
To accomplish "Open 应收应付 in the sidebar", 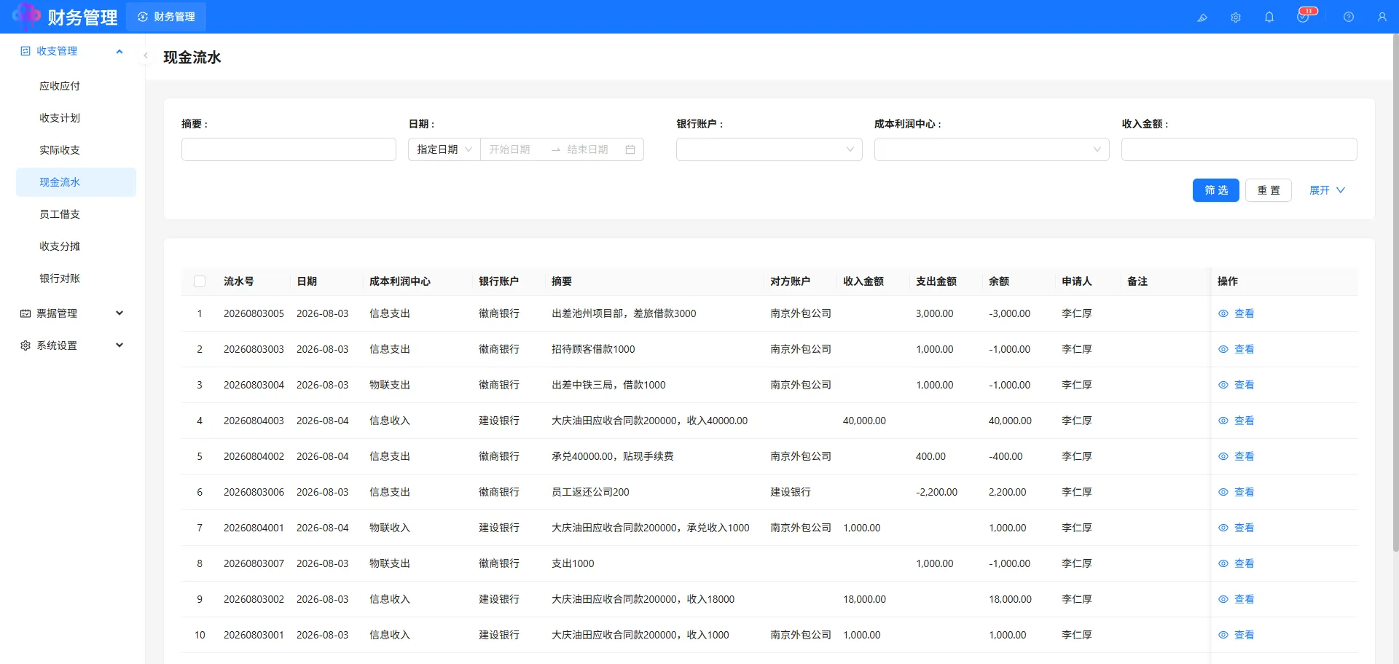I will 76,86.
